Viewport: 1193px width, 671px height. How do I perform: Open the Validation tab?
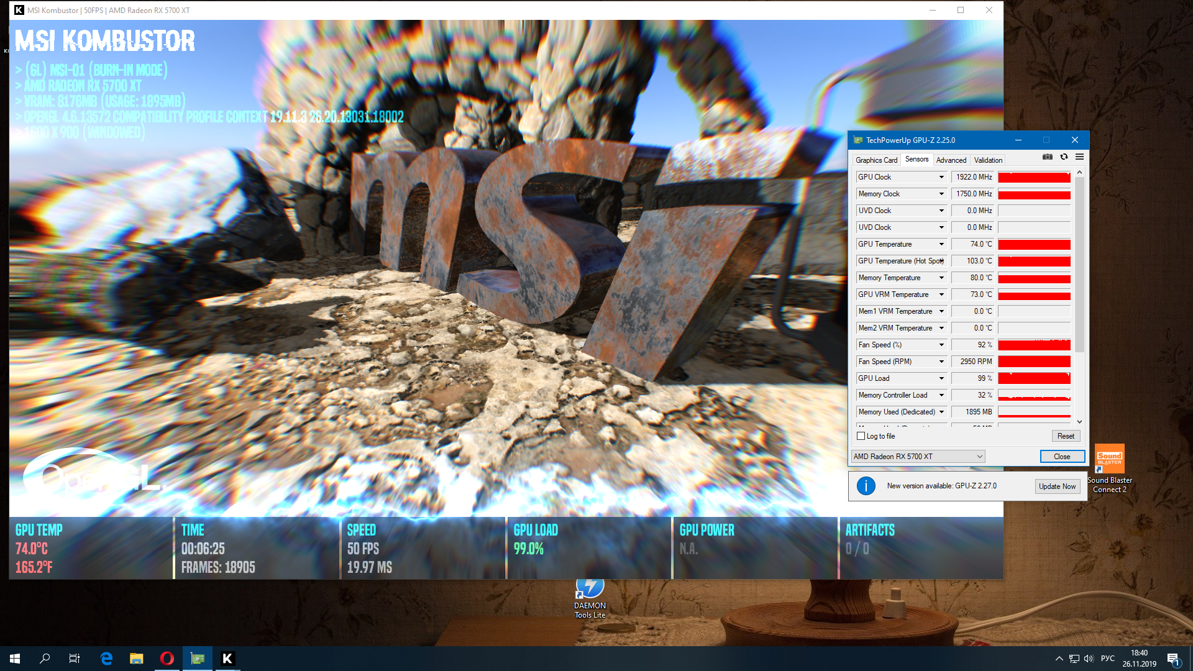pos(988,160)
